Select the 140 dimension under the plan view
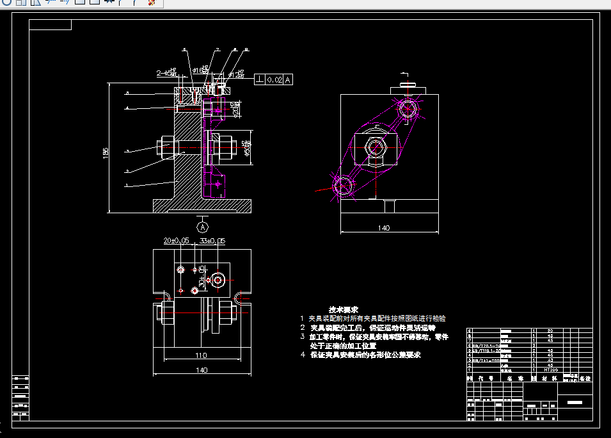Screen dimensions: 611x438 coord(202,369)
